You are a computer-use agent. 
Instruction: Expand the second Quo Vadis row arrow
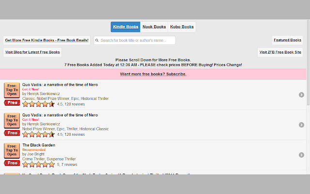(301, 125)
